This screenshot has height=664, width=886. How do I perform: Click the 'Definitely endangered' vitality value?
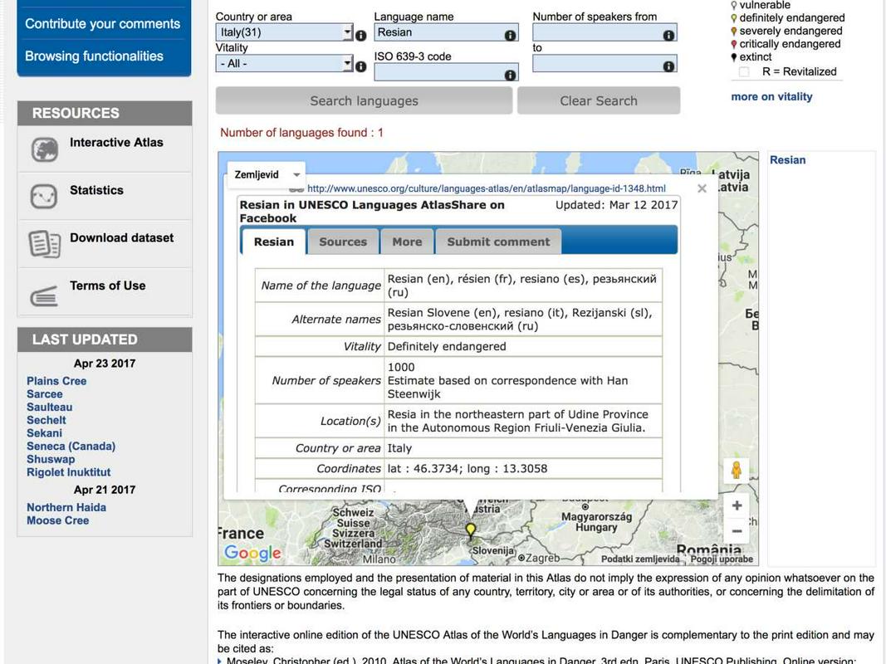(x=447, y=346)
